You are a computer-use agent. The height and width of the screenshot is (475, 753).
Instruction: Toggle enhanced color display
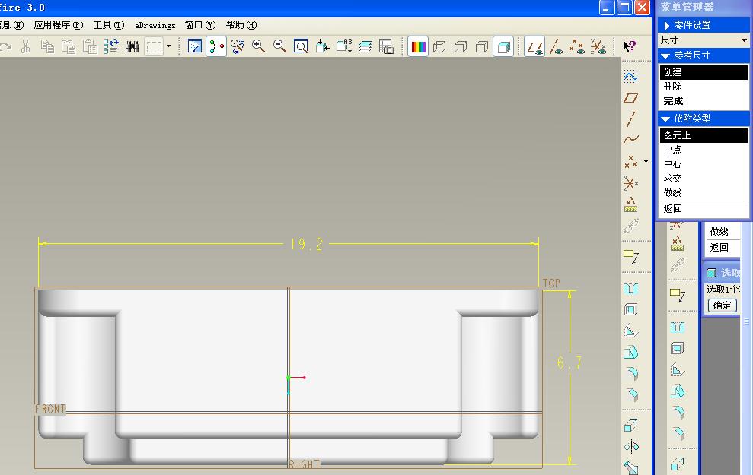[x=418, y=46]
